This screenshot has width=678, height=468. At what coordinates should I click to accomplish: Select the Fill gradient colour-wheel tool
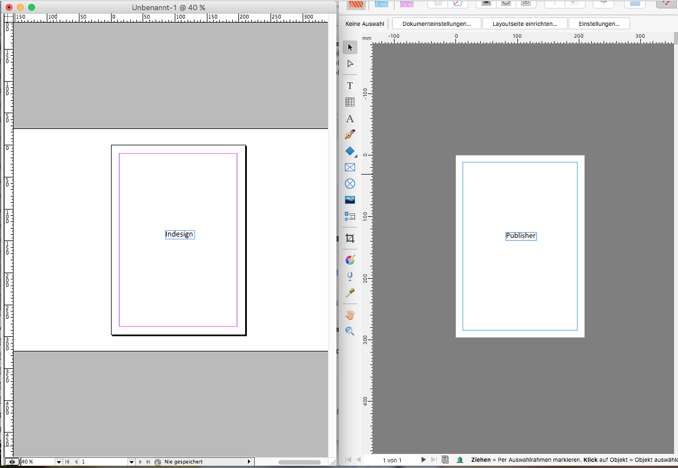tap(350, 260)
